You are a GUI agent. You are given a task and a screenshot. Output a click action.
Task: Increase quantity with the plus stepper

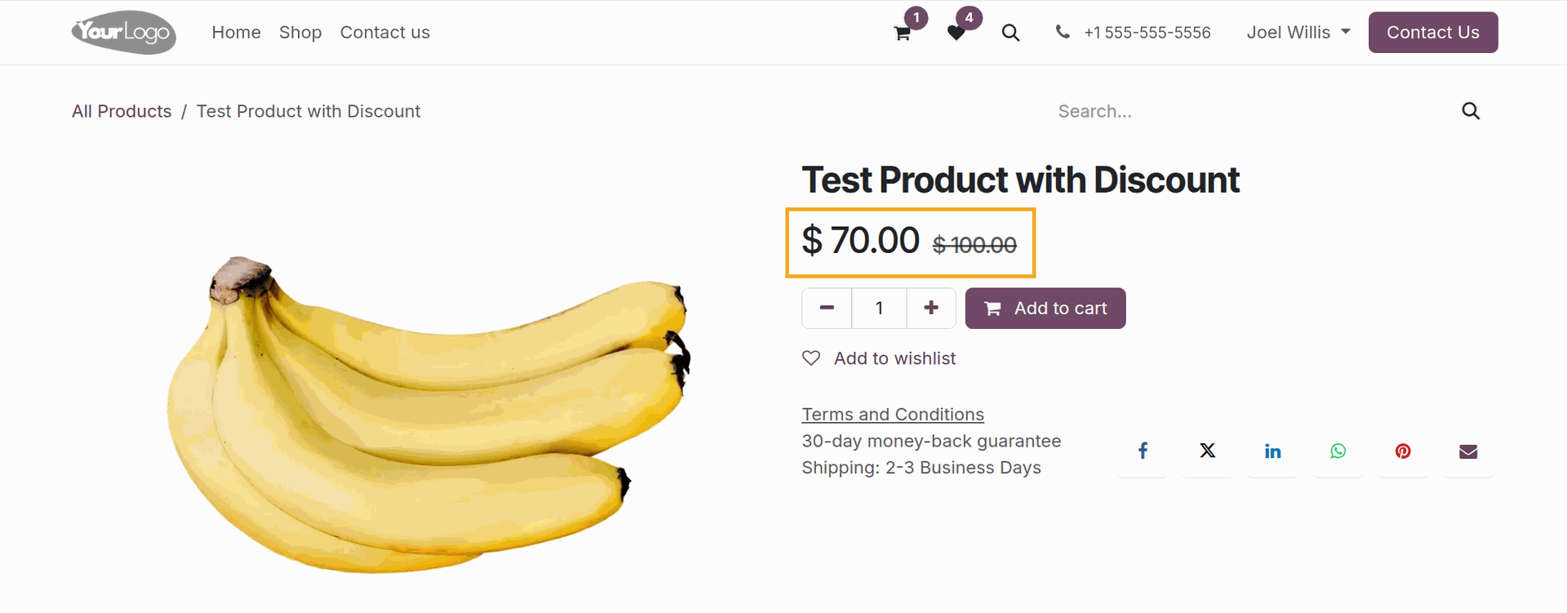pos(930,308)
